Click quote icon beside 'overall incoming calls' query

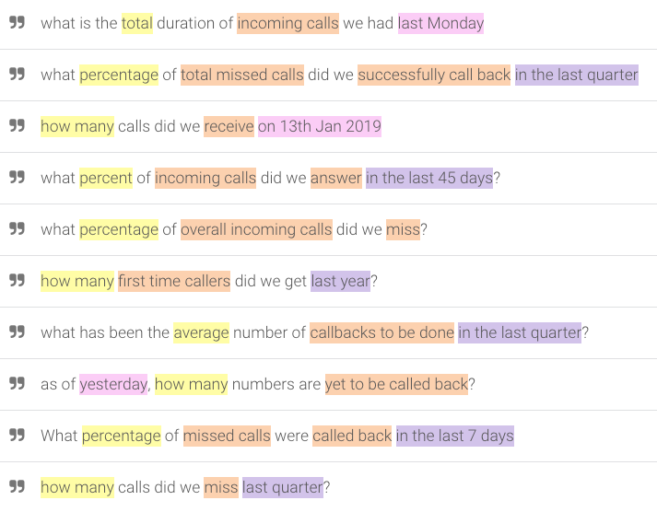pos(18,228)
